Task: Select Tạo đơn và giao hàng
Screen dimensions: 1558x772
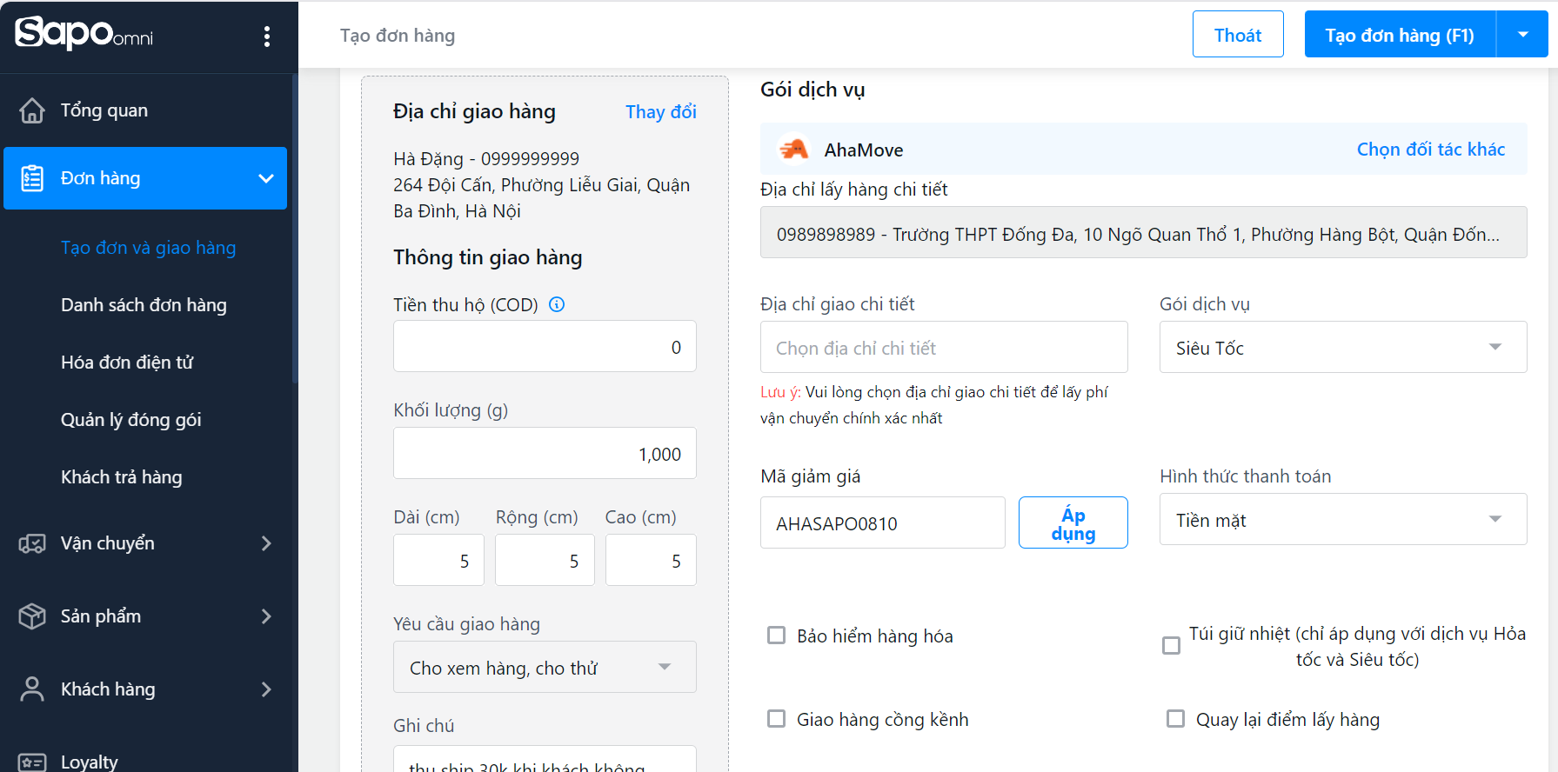Action: point(148,248)
